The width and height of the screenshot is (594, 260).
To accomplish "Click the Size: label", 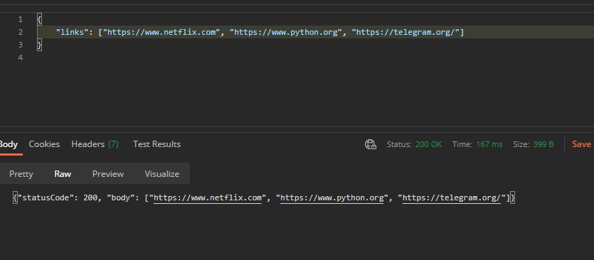I will (521, 144).
